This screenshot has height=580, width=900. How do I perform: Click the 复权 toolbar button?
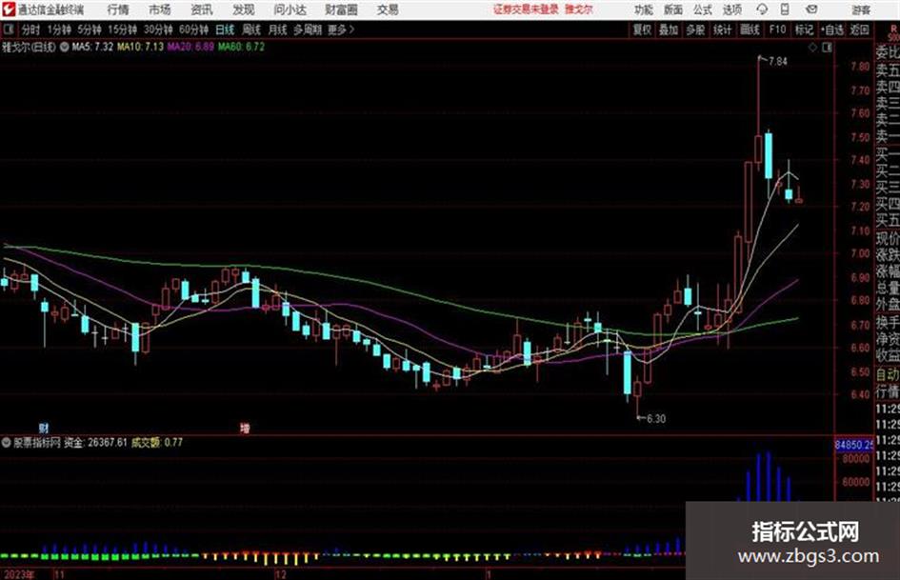click(642, 30)
